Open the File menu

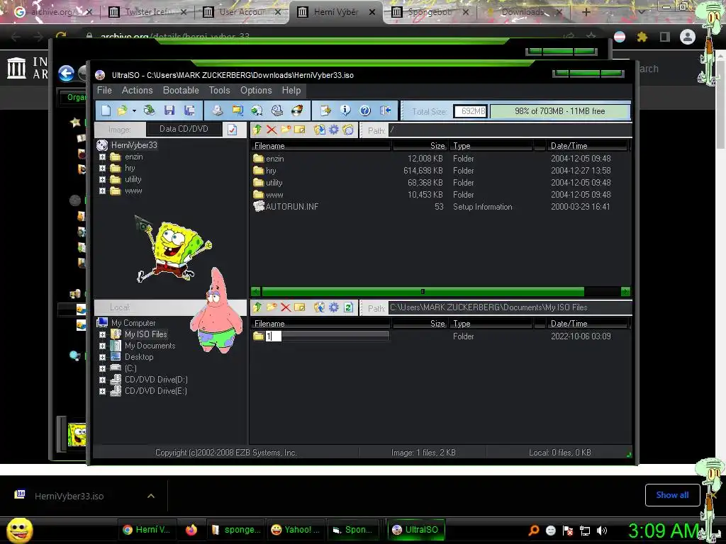pos(104,90)
